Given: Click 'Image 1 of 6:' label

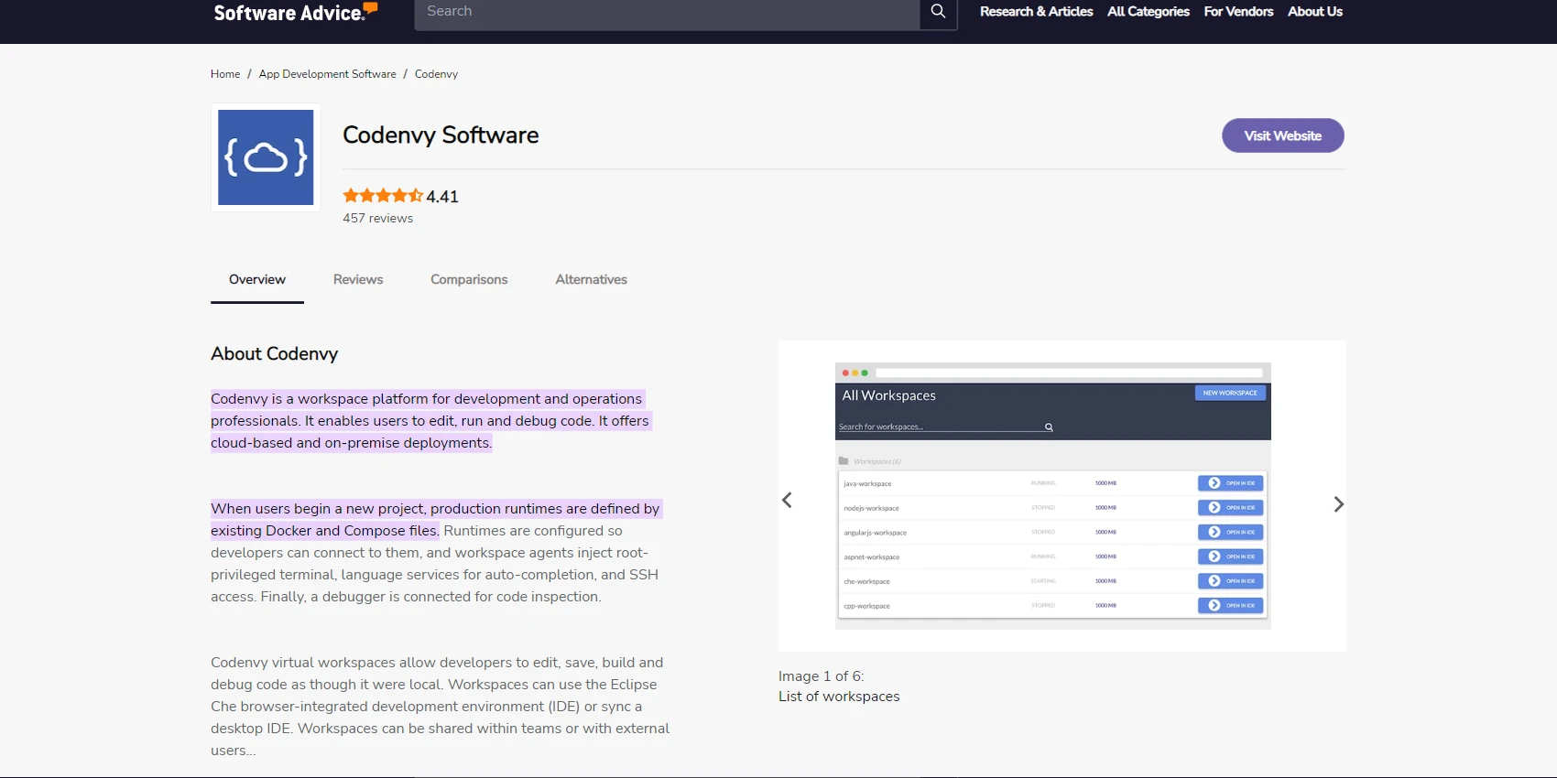Looking at the screenshot, I should tap(821, 676).
